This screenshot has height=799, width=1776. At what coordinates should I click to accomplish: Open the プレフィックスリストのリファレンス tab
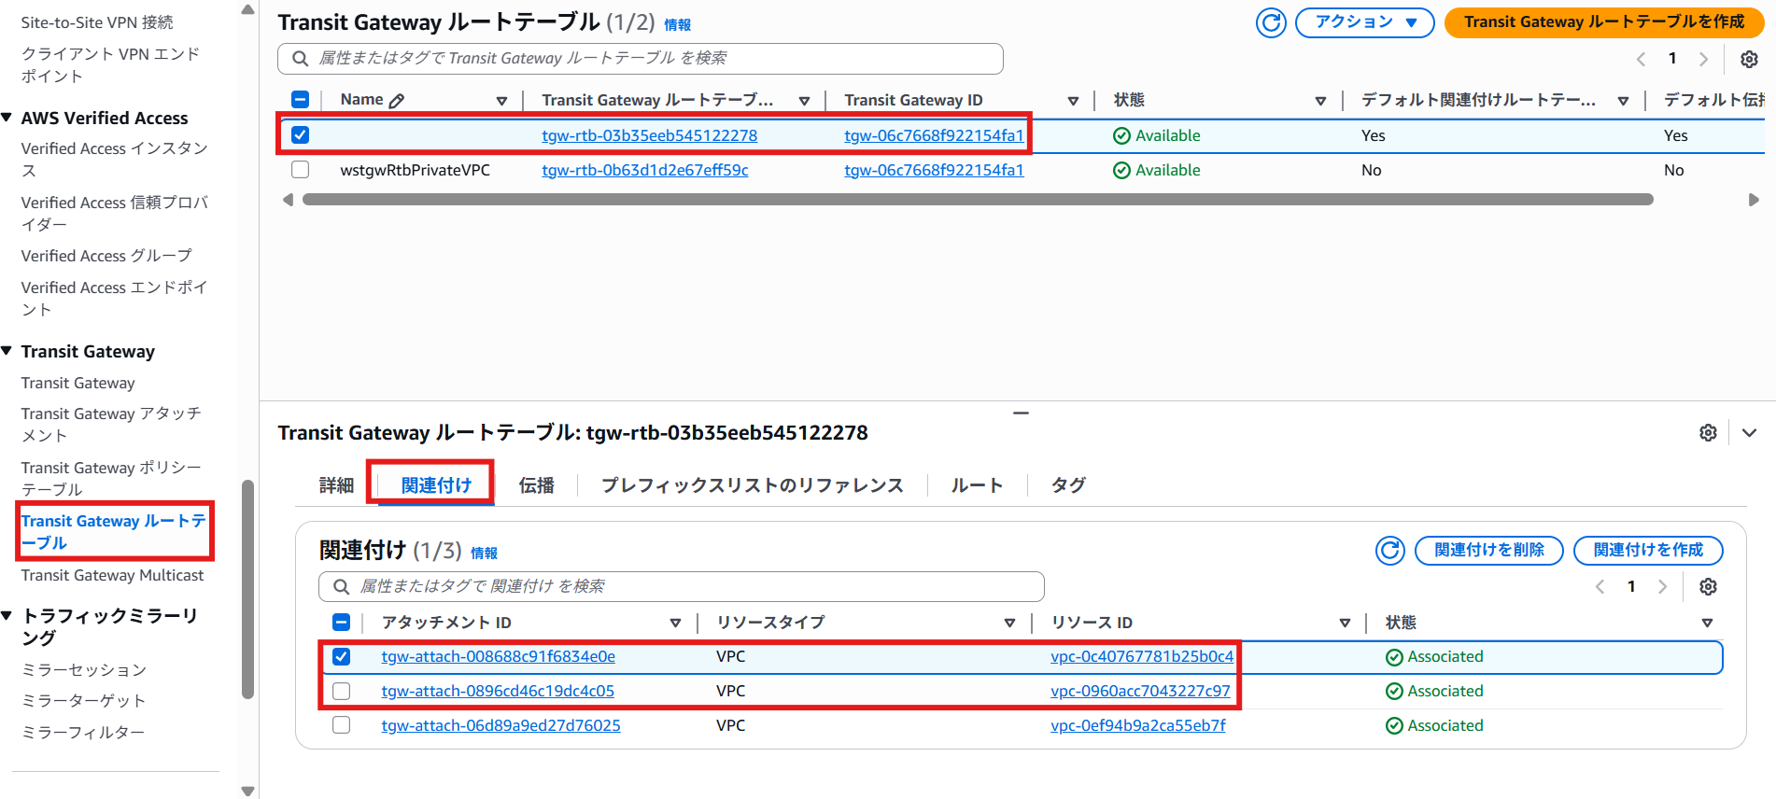[x=753, y=485]
